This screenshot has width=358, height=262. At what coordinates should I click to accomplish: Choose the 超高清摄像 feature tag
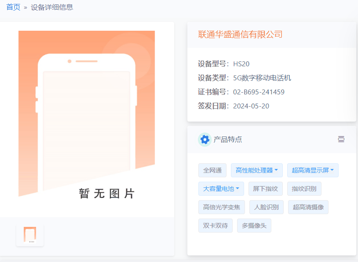click(x=308, y=207)
